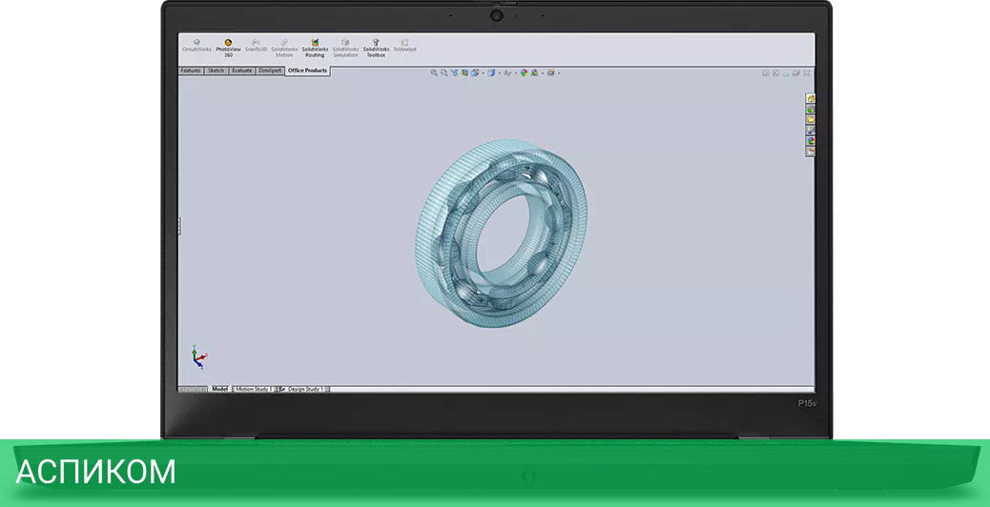
Task: Open the Section View tool
Action: [x=464, y=72]
